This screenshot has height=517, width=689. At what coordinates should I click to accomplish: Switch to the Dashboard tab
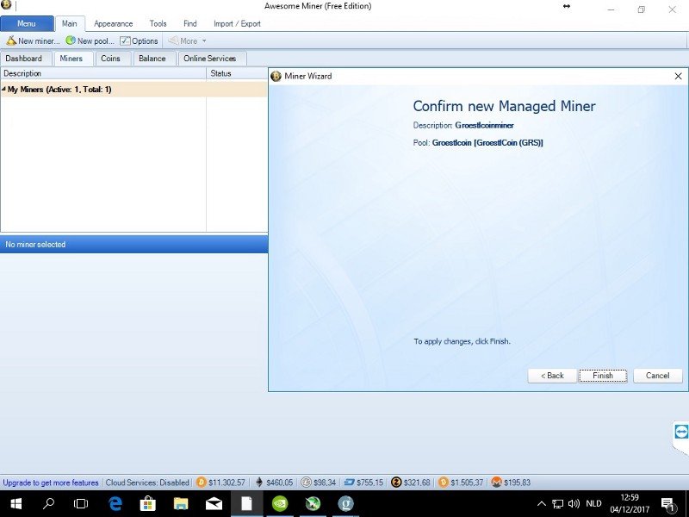coord(24,59)
